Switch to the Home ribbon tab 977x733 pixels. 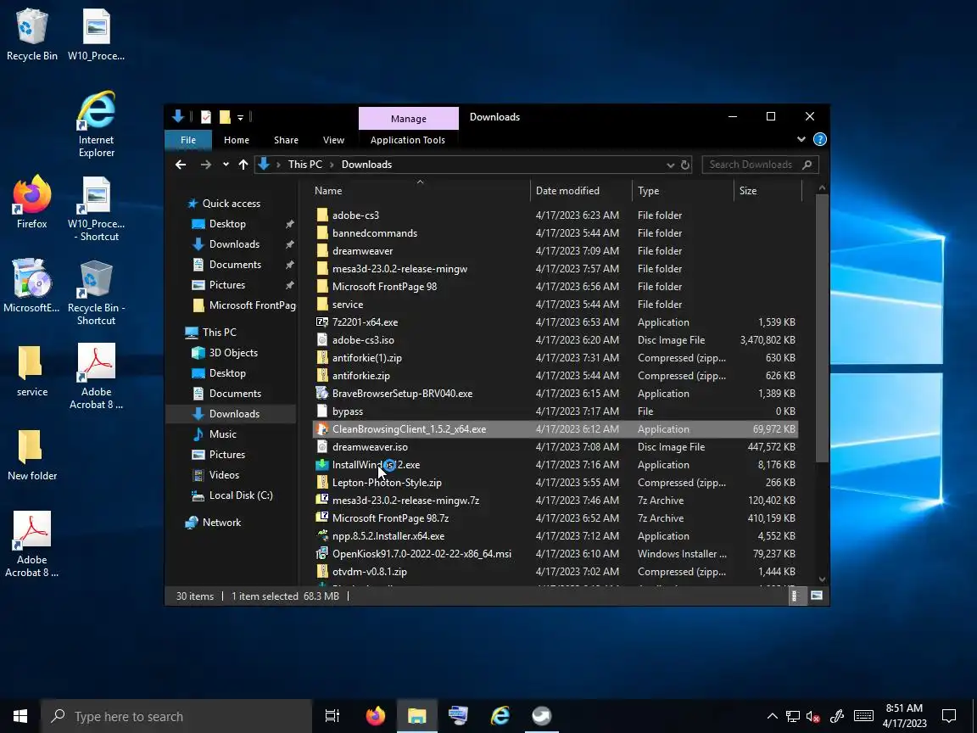237,140
